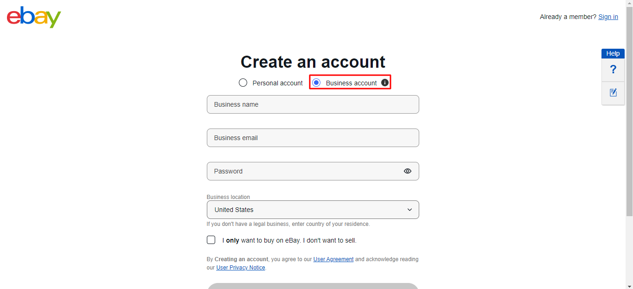
Task: Open the Help question mark icon
Action: click(x=613, y=69)
